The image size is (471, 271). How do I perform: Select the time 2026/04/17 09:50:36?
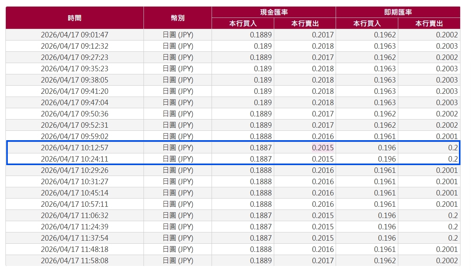tap(75, 114)
